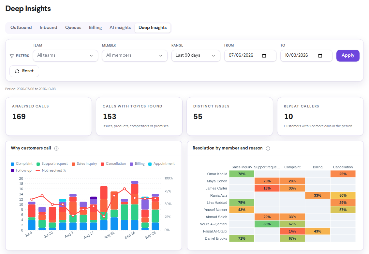
Task: Click Omar Khalid Sales inquiry 78% cell
Action: pyautogui.click(x=242, y=174)
